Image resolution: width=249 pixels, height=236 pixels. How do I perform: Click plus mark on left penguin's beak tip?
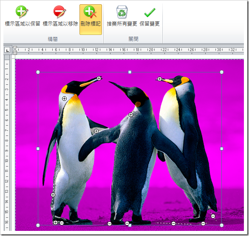click(99, 78)
